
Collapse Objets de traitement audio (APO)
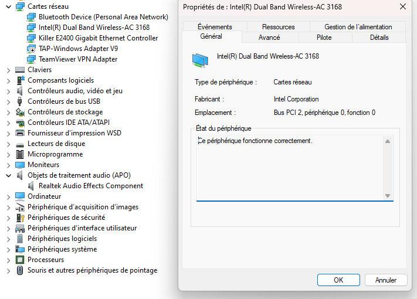tap(8, 175)
